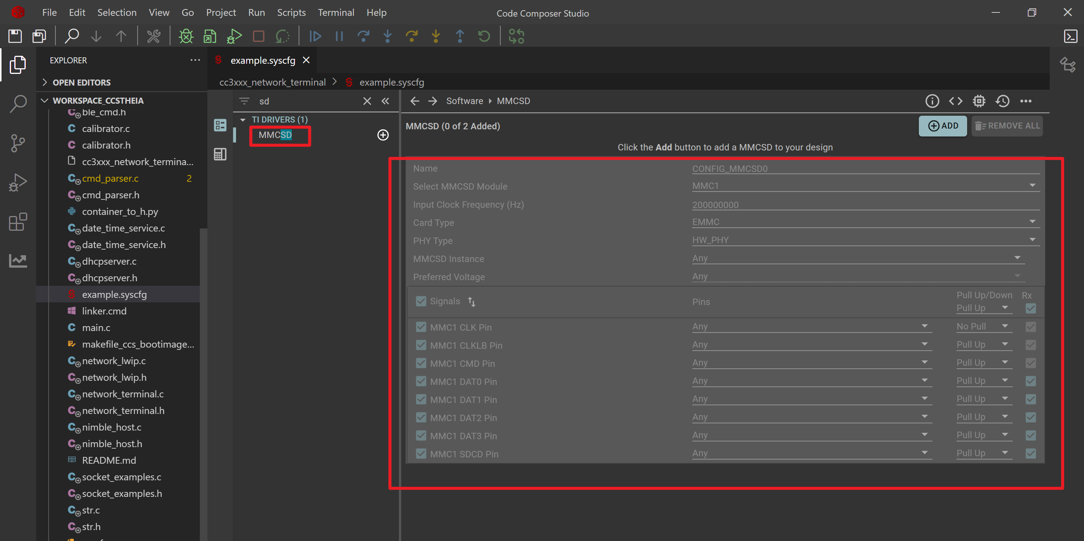Toggle the MMC1 CMD Pin checkbox
1084x541 pixels.
click(421, 363)
